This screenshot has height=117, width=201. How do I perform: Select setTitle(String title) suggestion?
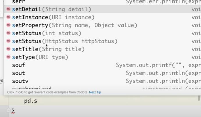pyautogui.click(x=103, y=49)
